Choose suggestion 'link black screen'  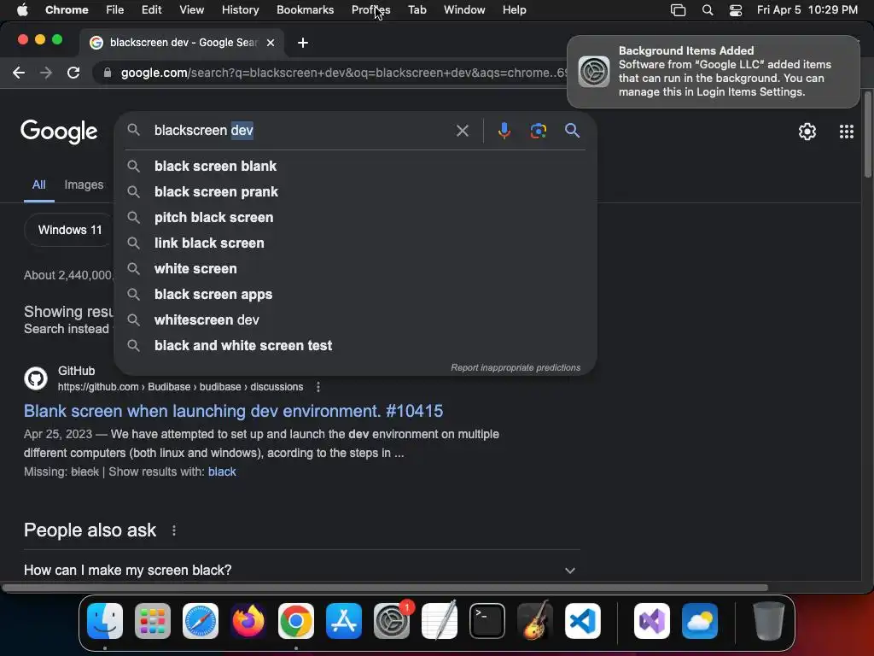coord(355,243)
